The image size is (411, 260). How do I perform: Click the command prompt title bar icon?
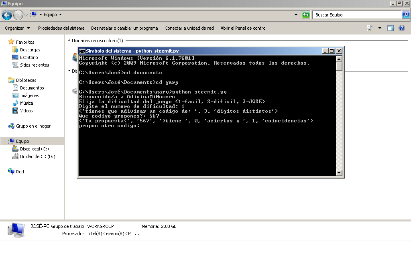click(x=82, y=51)
